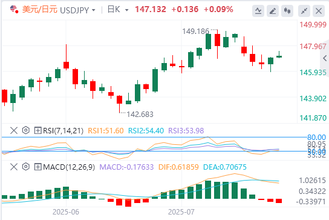Select the 2025-07 date axis label
The width and height of the screenshot is (329, 220).
click(x=181, y=212)
